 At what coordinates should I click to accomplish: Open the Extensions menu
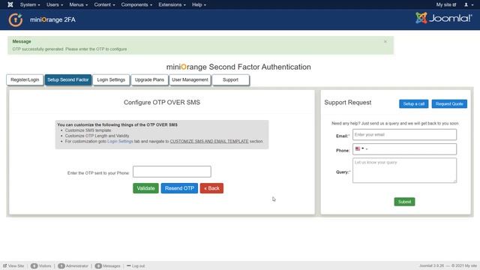point(172,4)
